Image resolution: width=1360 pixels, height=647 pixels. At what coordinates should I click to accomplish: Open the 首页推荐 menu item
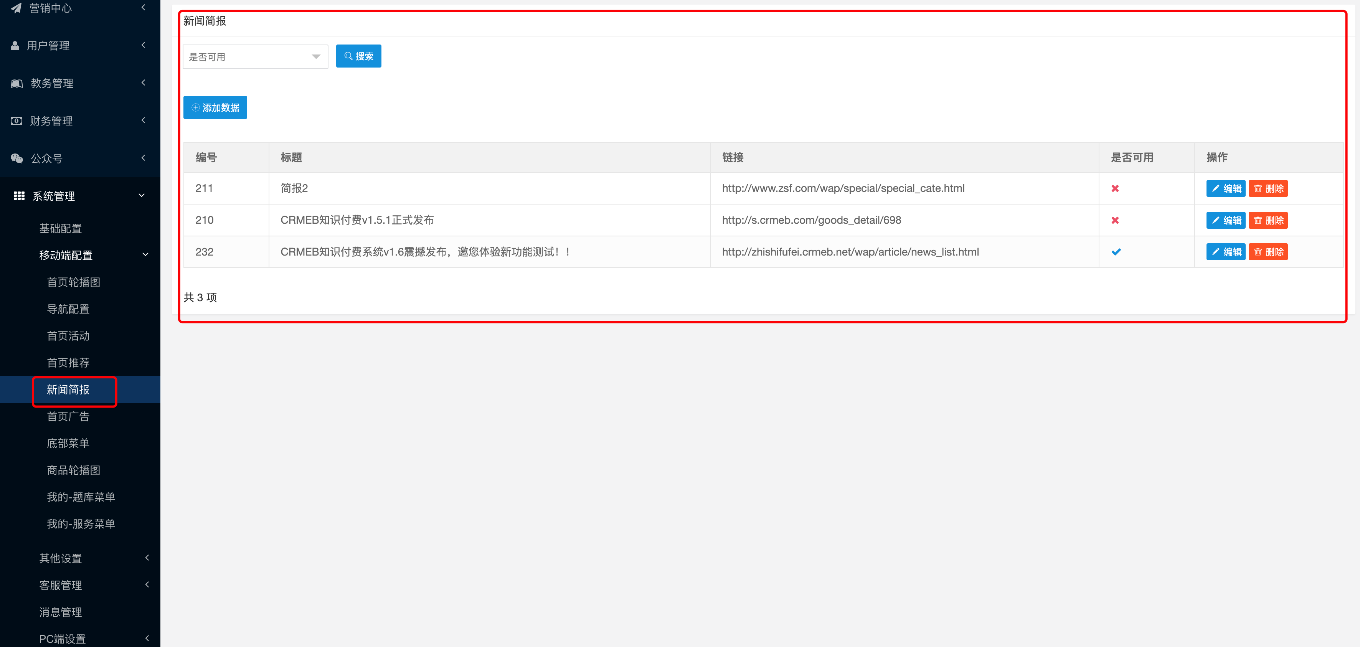[68, 363]
